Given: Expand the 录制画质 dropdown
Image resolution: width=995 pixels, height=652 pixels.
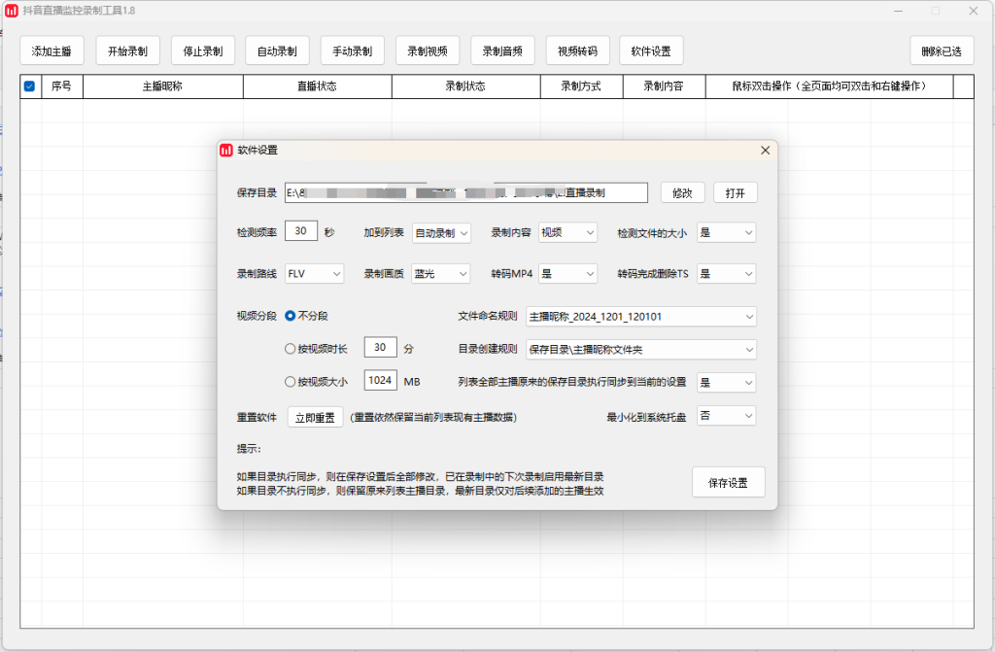Looking at the screenshot, I should pyautogui.click(x=441, y=274).
